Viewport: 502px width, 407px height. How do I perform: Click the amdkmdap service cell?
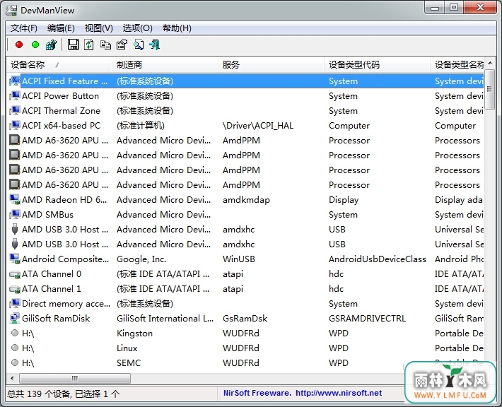pyautogui.click(x=246, y=200)
